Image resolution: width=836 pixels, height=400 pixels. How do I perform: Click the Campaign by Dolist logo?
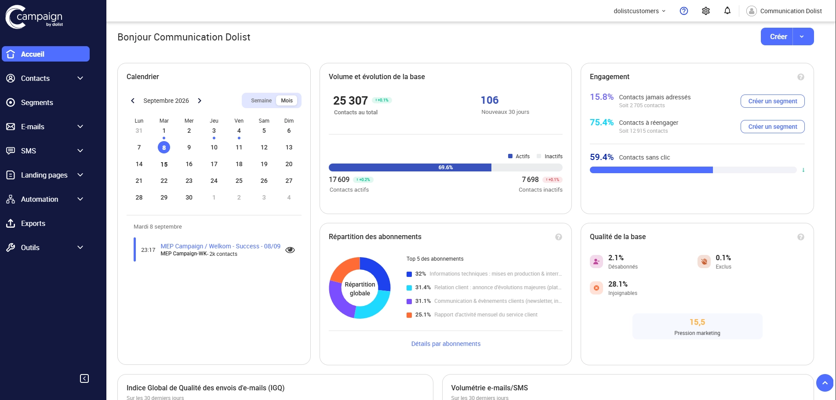(x=34, y=17)
